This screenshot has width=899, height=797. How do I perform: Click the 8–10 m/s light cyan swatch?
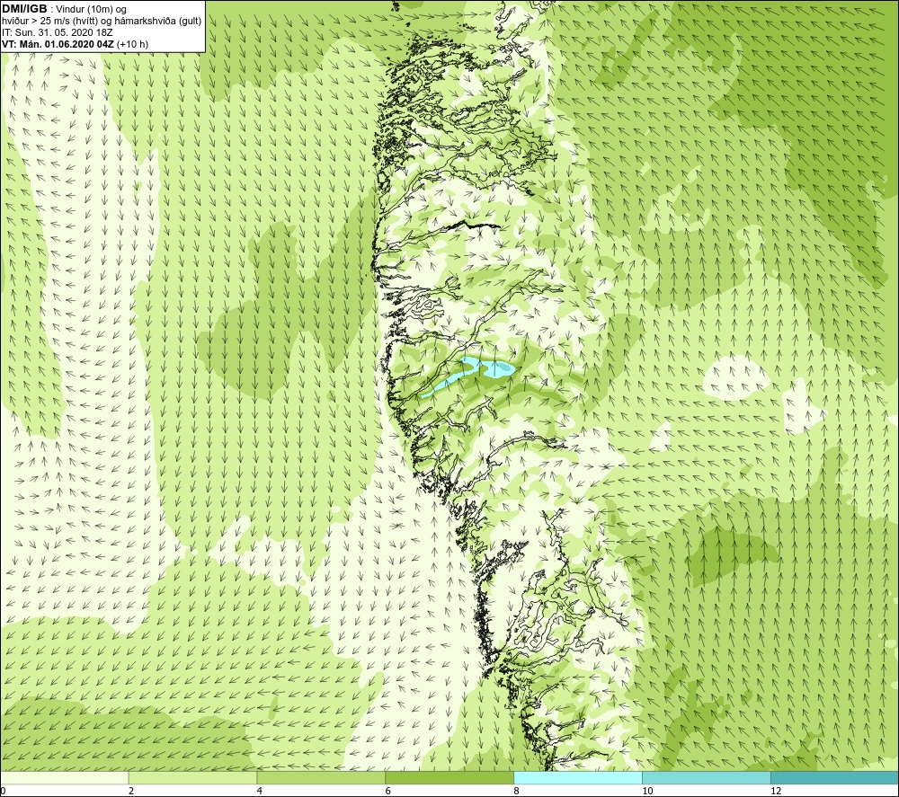[578, 777]
